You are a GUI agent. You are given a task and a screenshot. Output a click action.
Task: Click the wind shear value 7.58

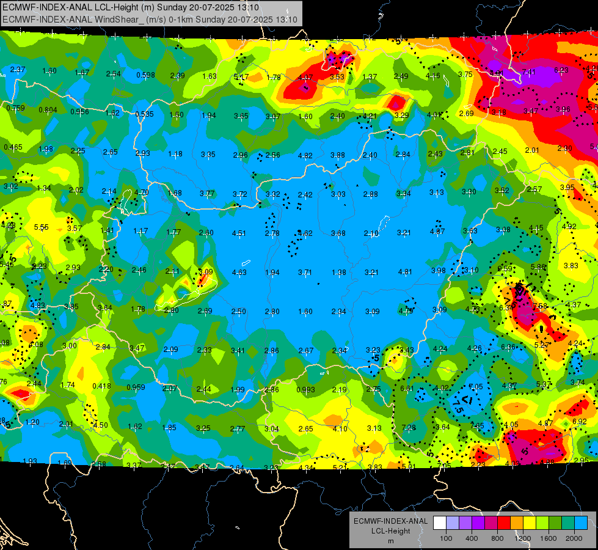540,307
